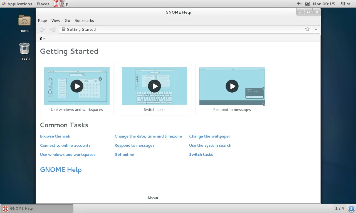Open the Page menu
Screen dimensions: 356x213
pos(43,21)
